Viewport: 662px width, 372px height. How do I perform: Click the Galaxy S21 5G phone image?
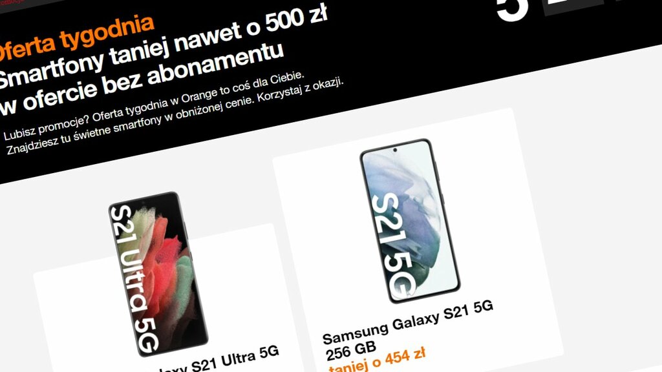click(409, 221)
